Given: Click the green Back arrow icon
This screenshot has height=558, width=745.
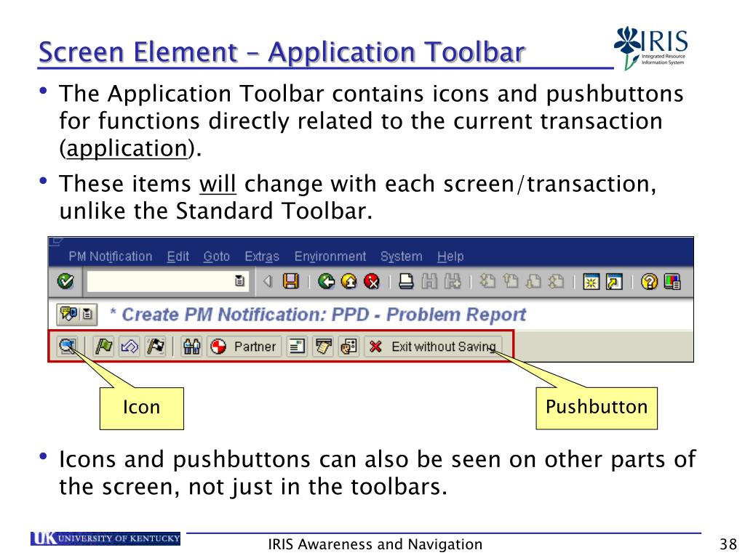Looking at the screenshot, I should pos(327,281).
